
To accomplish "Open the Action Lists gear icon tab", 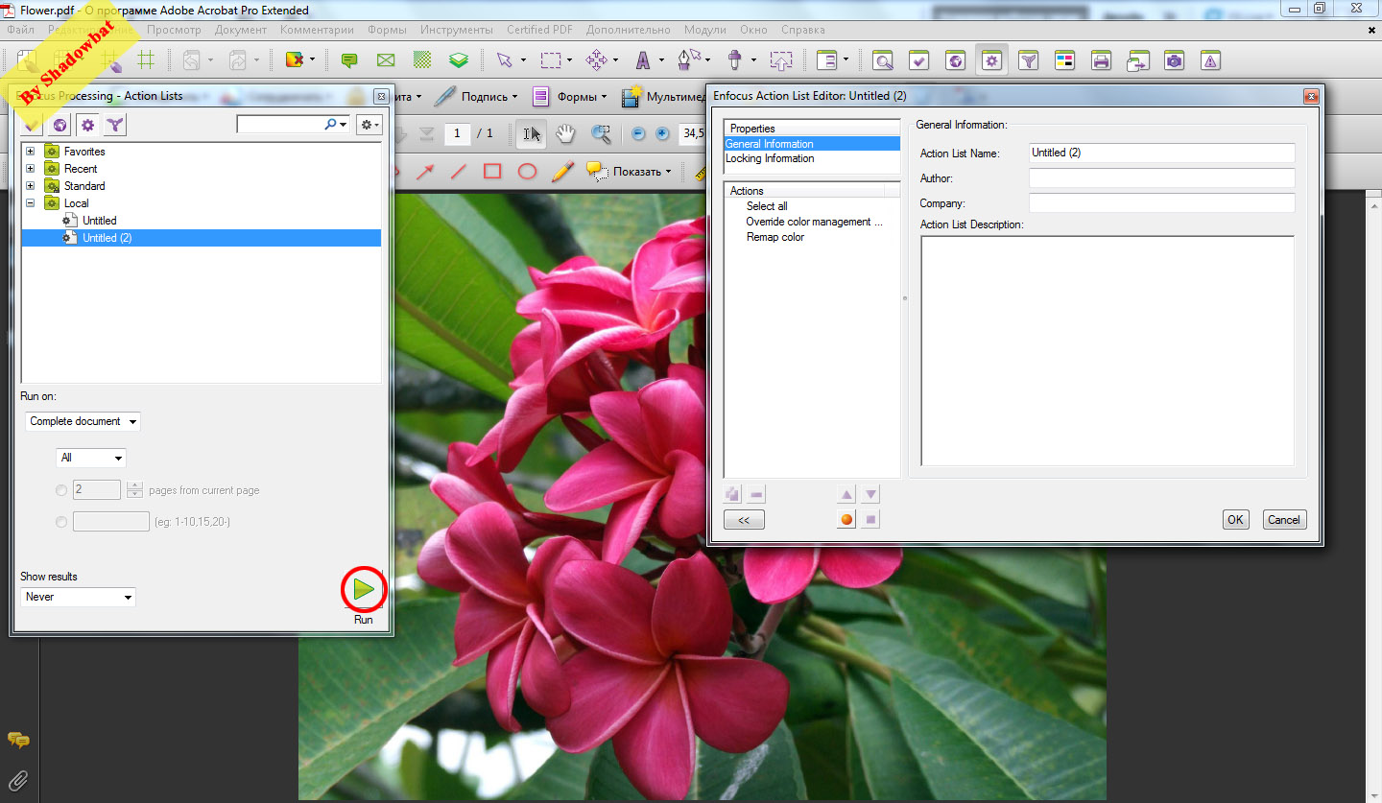I will pyautogui.click(x=87, y=125).
